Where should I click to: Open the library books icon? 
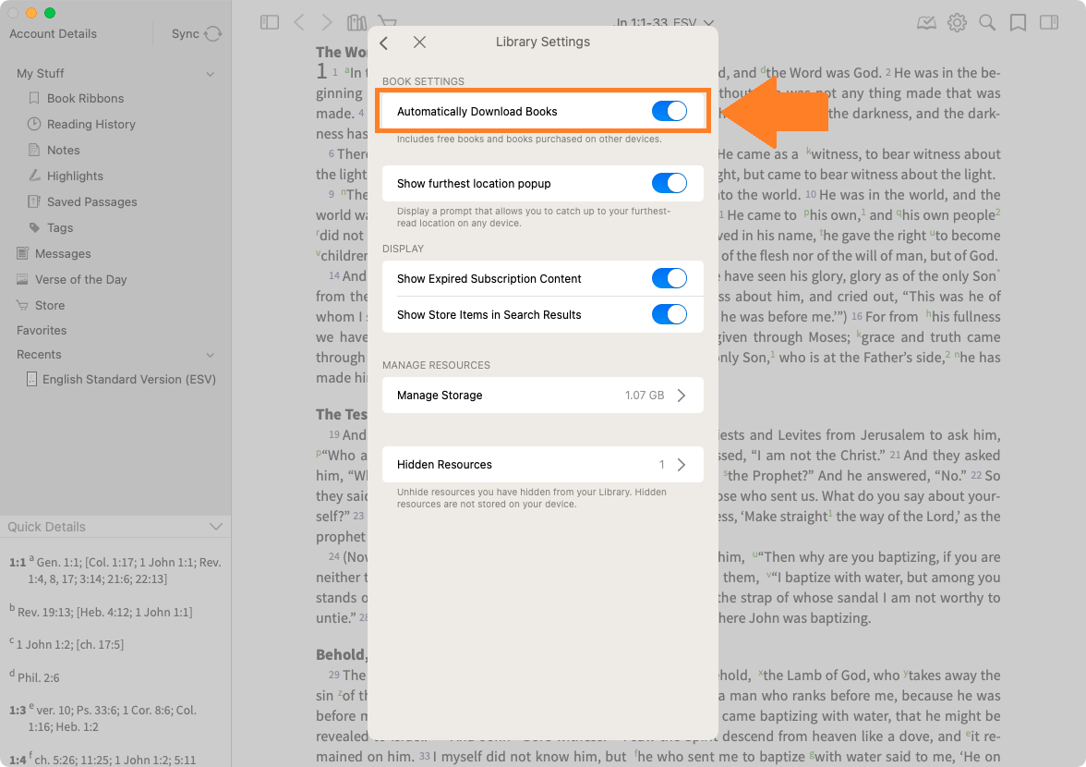356,22
